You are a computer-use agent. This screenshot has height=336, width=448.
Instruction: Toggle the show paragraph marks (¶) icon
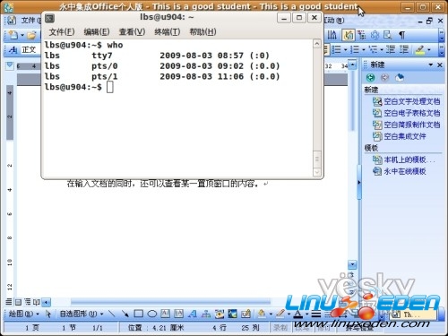point(402,35)
